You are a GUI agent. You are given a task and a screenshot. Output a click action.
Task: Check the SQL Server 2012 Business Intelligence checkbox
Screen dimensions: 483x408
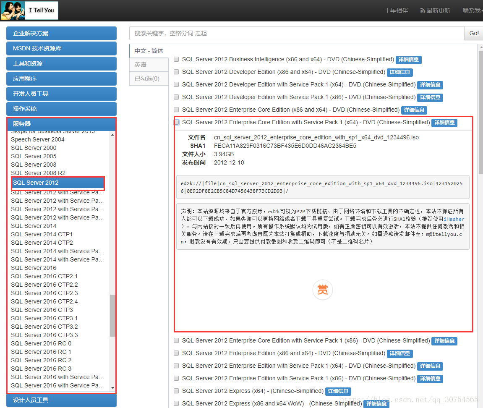[x=176, y=59]
